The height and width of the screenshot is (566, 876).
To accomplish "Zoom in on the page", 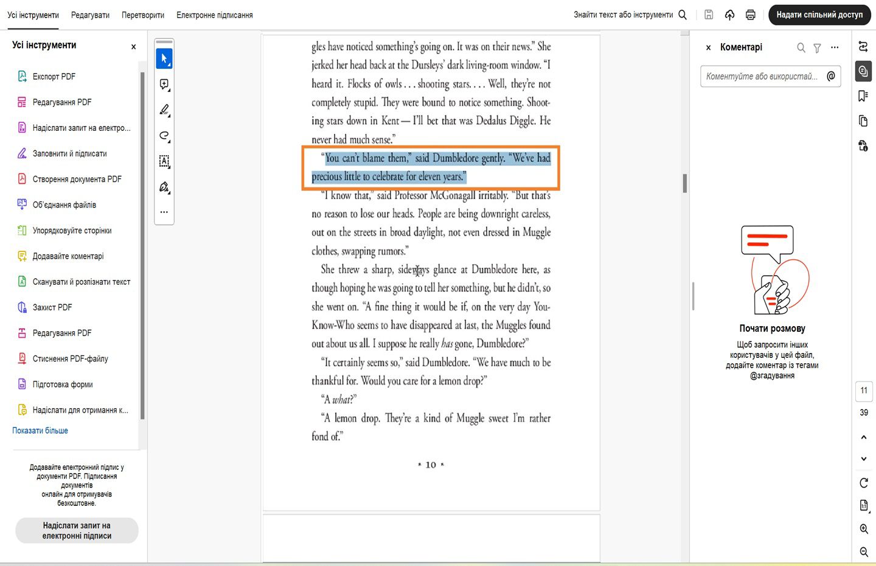I will click(864, 529).
